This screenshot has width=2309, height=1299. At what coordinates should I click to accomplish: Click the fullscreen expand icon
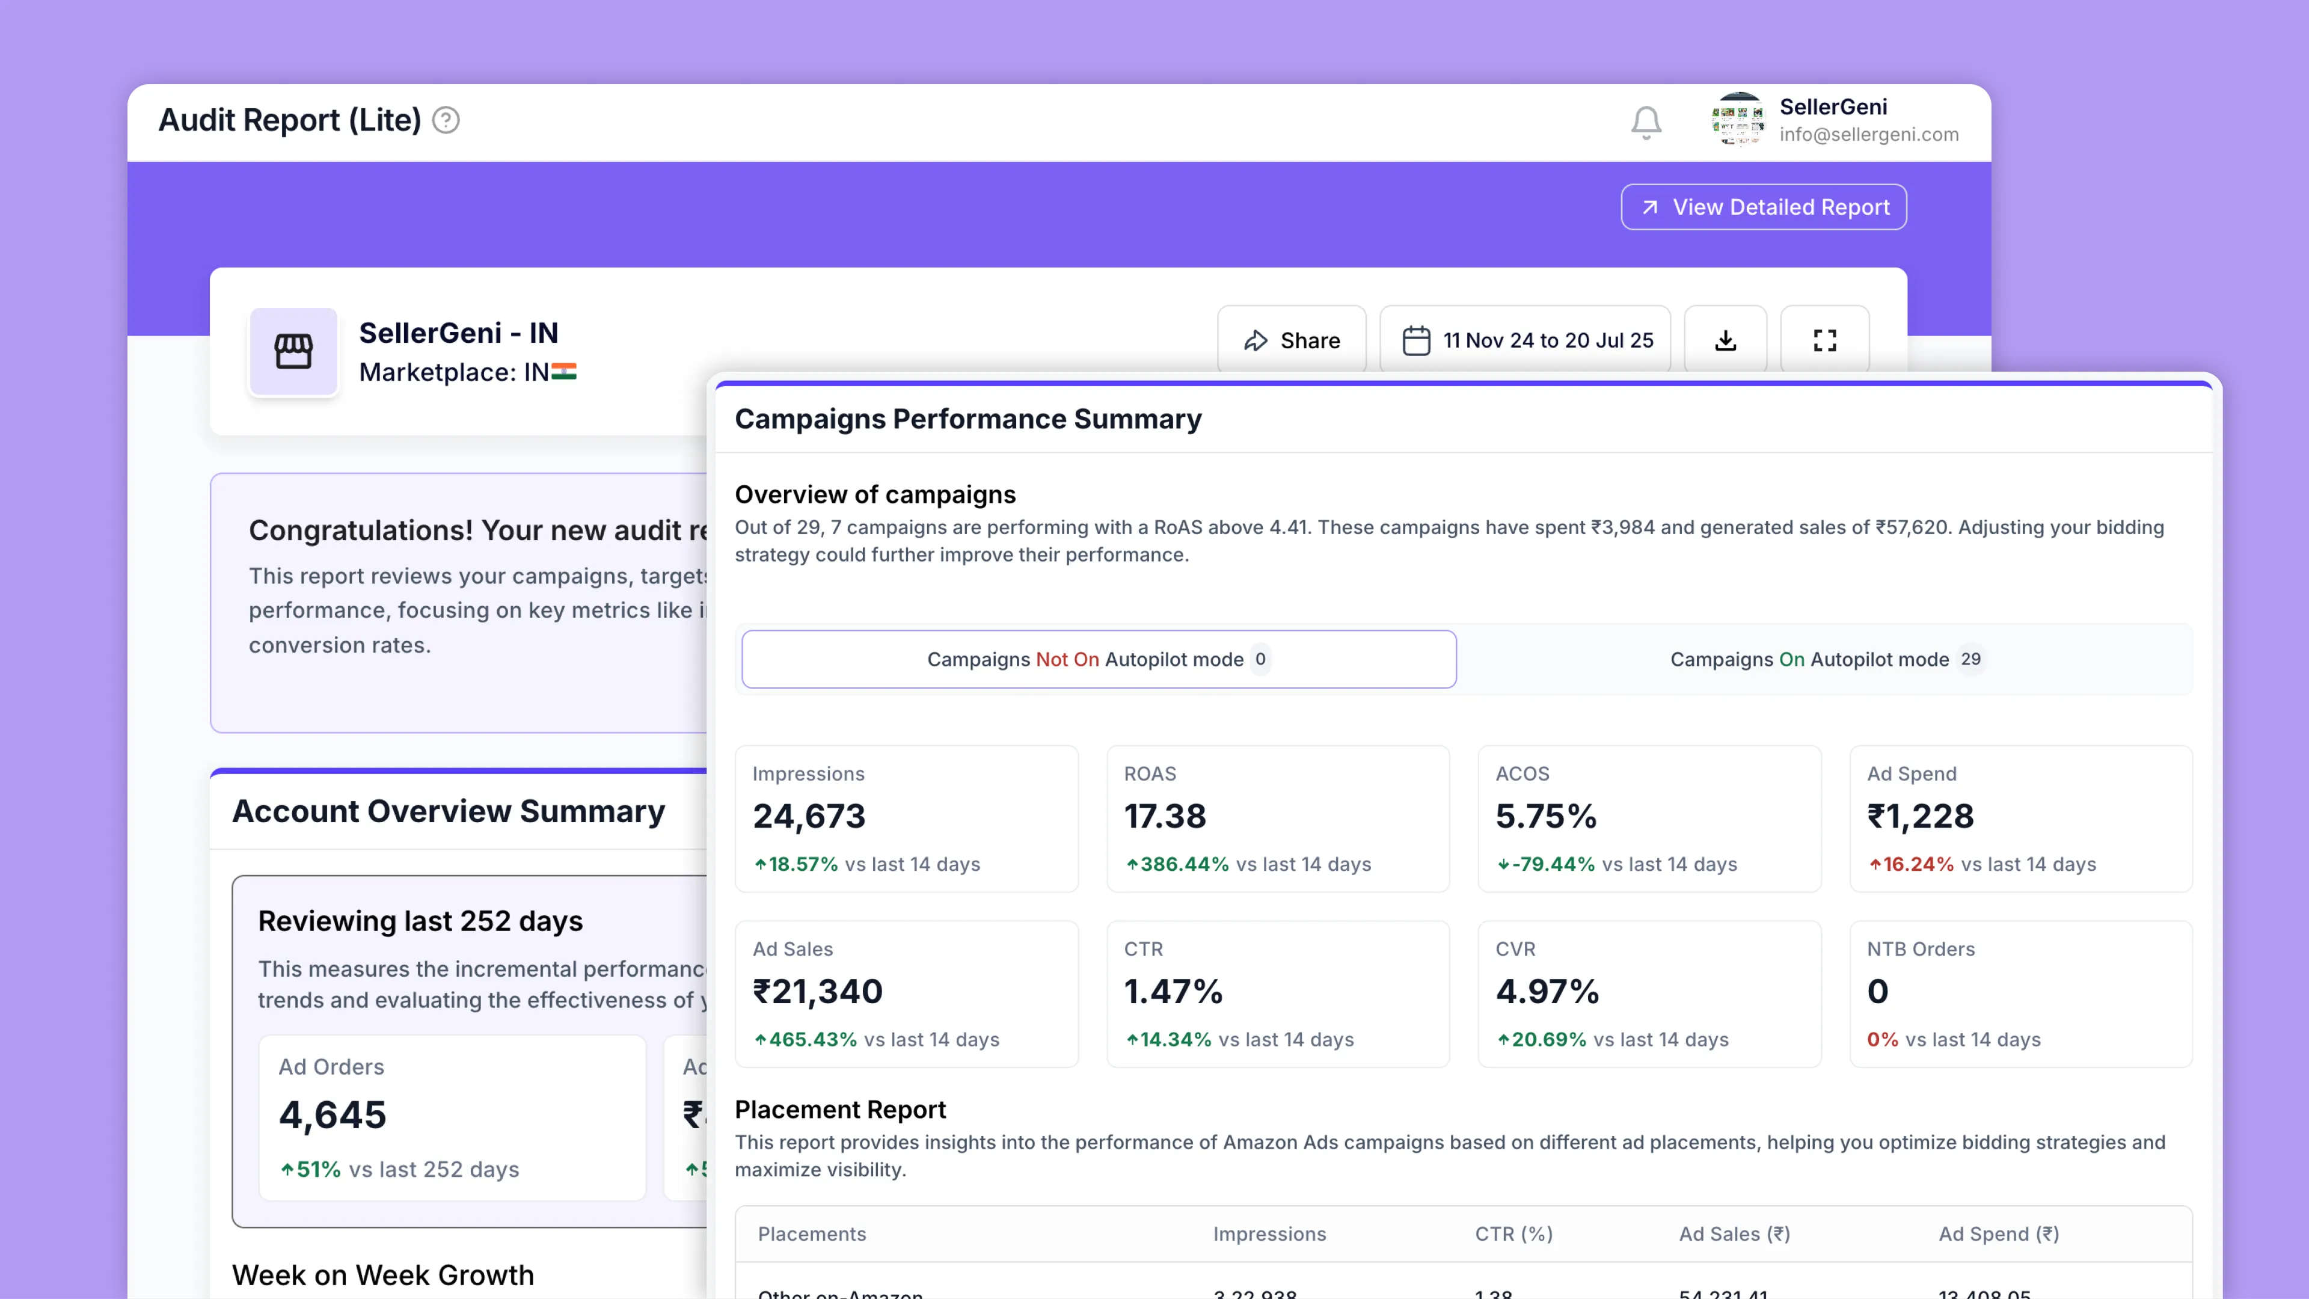(x=1824, y=340)
